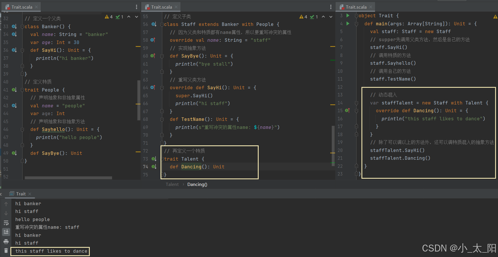Select the right Trait.scala editor tab
Image resolution: width=498 pixels, height=257 pixels.
click(356, 7)
